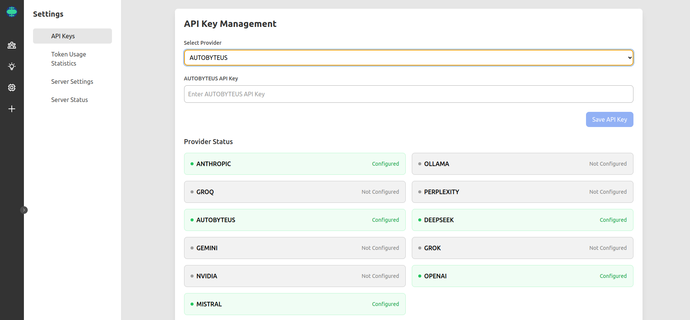
Task: Select the DEEPSEEK provider card
Action: (x=523, y=220)
